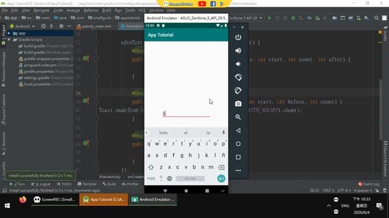Open the Refactor menu
This screenshot has height=218, width=389.
click(91, 10)
